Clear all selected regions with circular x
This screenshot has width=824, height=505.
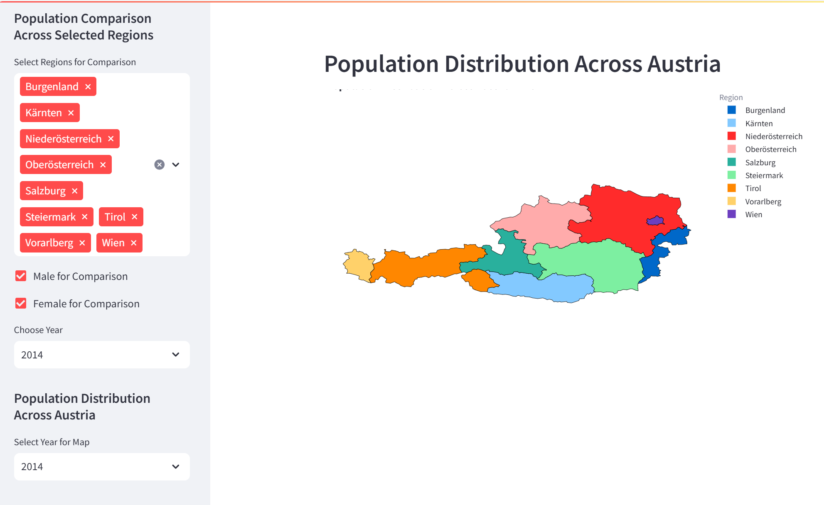[160, 165]
